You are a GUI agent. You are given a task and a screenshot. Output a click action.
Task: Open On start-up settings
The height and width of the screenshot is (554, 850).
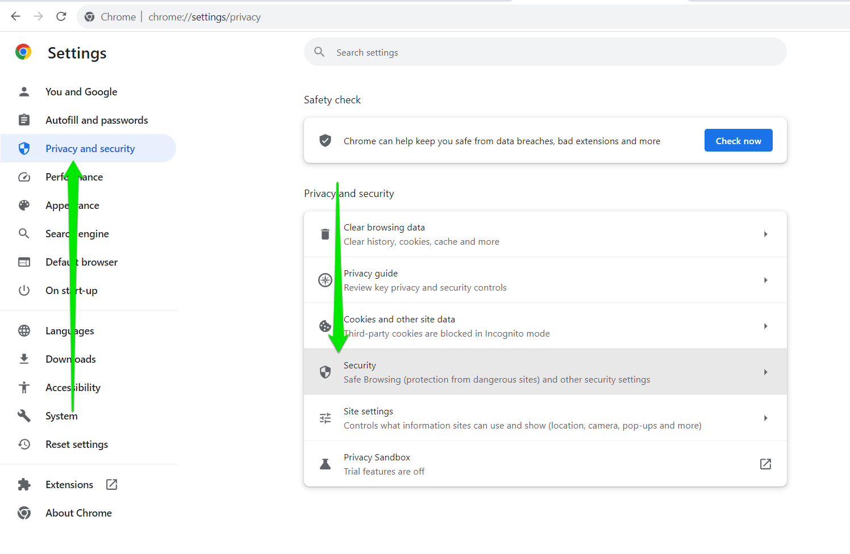click(x=72, y=290)
